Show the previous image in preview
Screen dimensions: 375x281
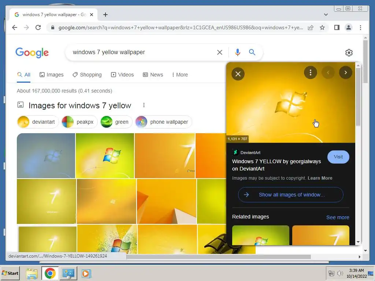tap(328, 72)
